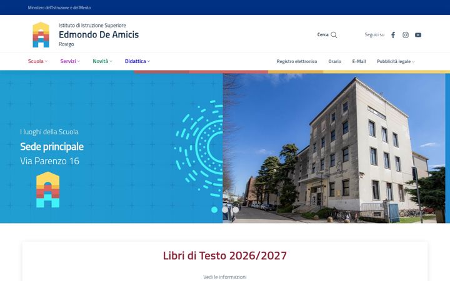Click the school building photo
Image resolution: width=450 pixels, height=281 pixels.
click(x=334, y=148)
